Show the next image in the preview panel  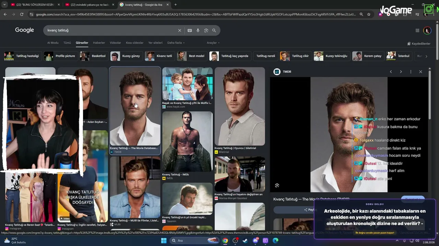401,72
